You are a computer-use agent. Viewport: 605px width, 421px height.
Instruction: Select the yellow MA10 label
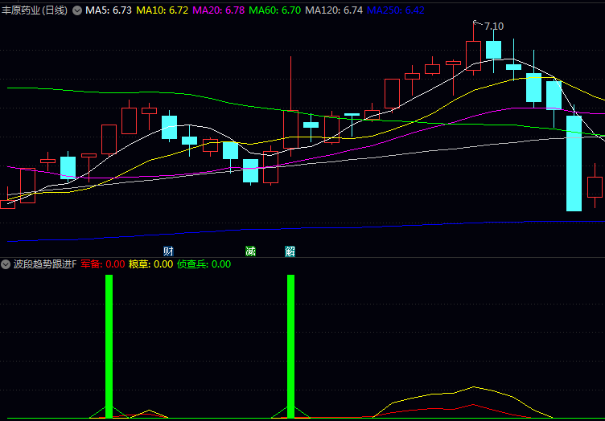click(x=162, y=10)
